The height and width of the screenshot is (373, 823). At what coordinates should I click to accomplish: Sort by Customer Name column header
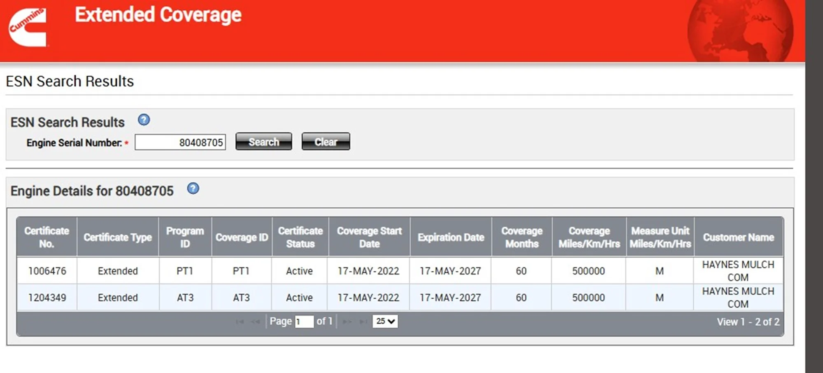[x=738, y=237]
